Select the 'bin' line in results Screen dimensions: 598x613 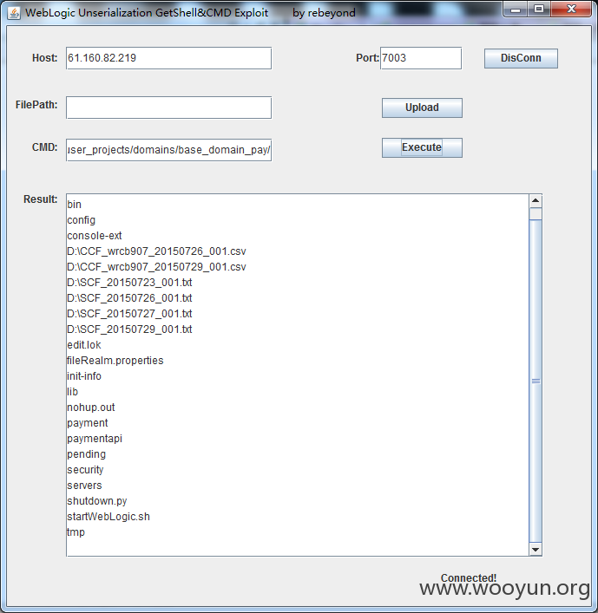pyautogui.click(x=74, y=205)
